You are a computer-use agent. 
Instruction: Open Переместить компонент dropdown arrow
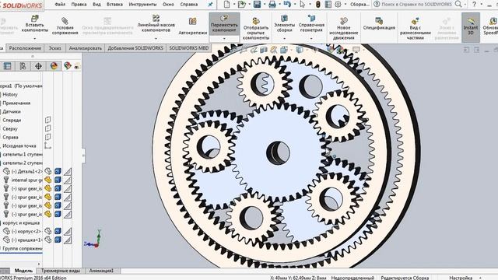(x=224, y=38)
